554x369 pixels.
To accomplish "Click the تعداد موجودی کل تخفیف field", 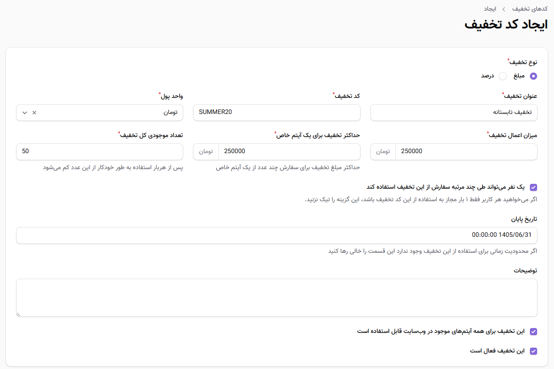I will tap(99, 151).
